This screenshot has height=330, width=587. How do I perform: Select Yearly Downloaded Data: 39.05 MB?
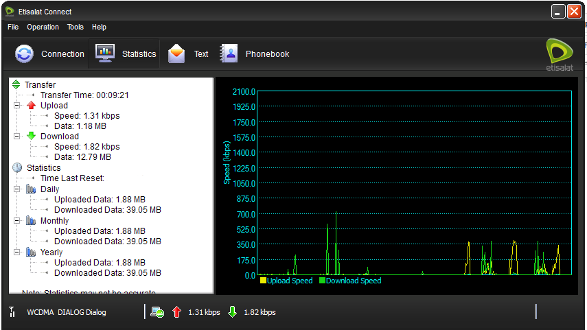107,273
